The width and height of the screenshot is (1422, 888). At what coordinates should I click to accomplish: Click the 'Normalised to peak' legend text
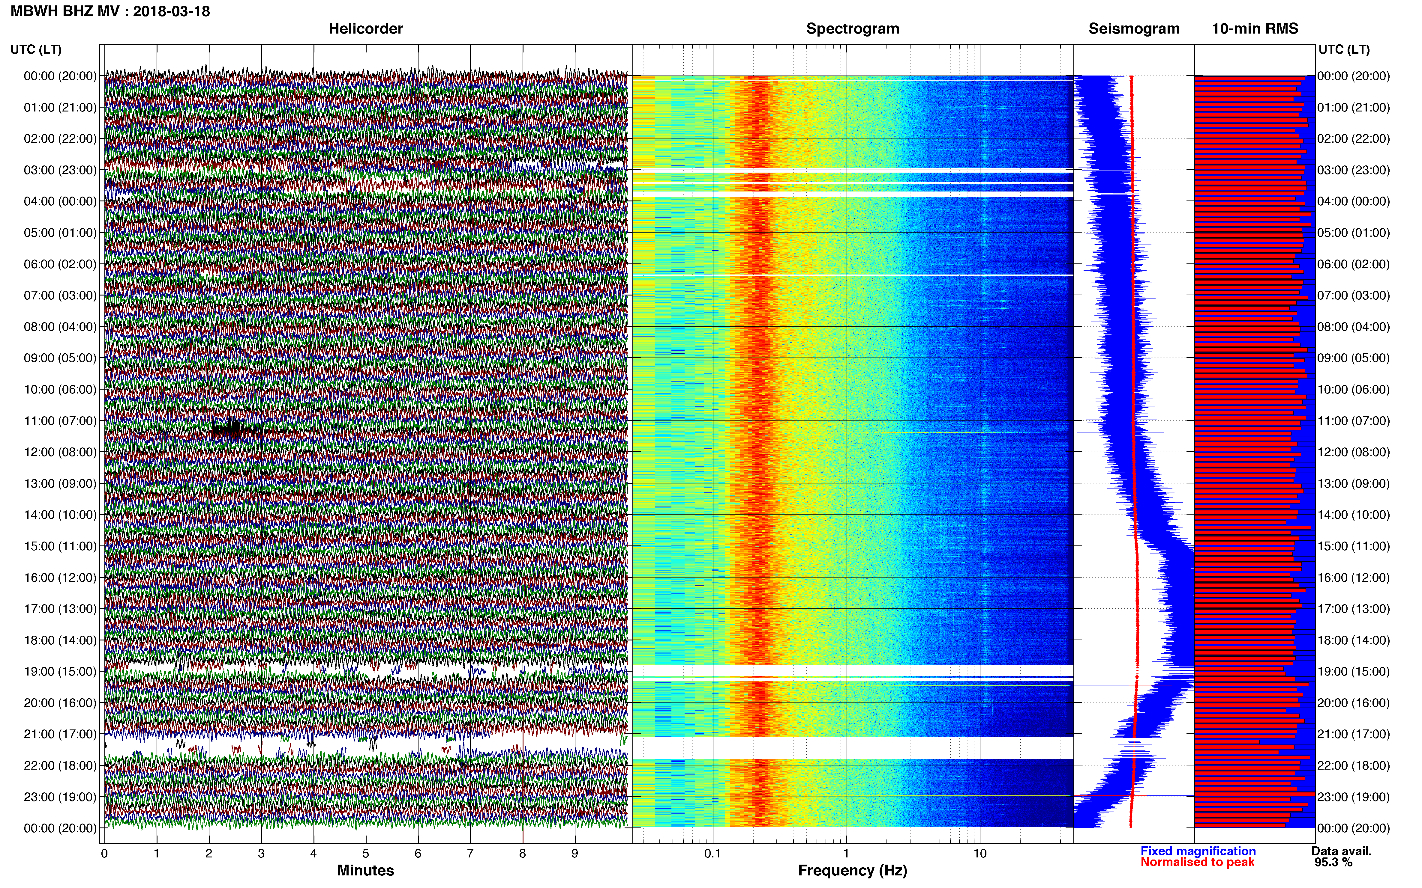[x=1197, y=862]
